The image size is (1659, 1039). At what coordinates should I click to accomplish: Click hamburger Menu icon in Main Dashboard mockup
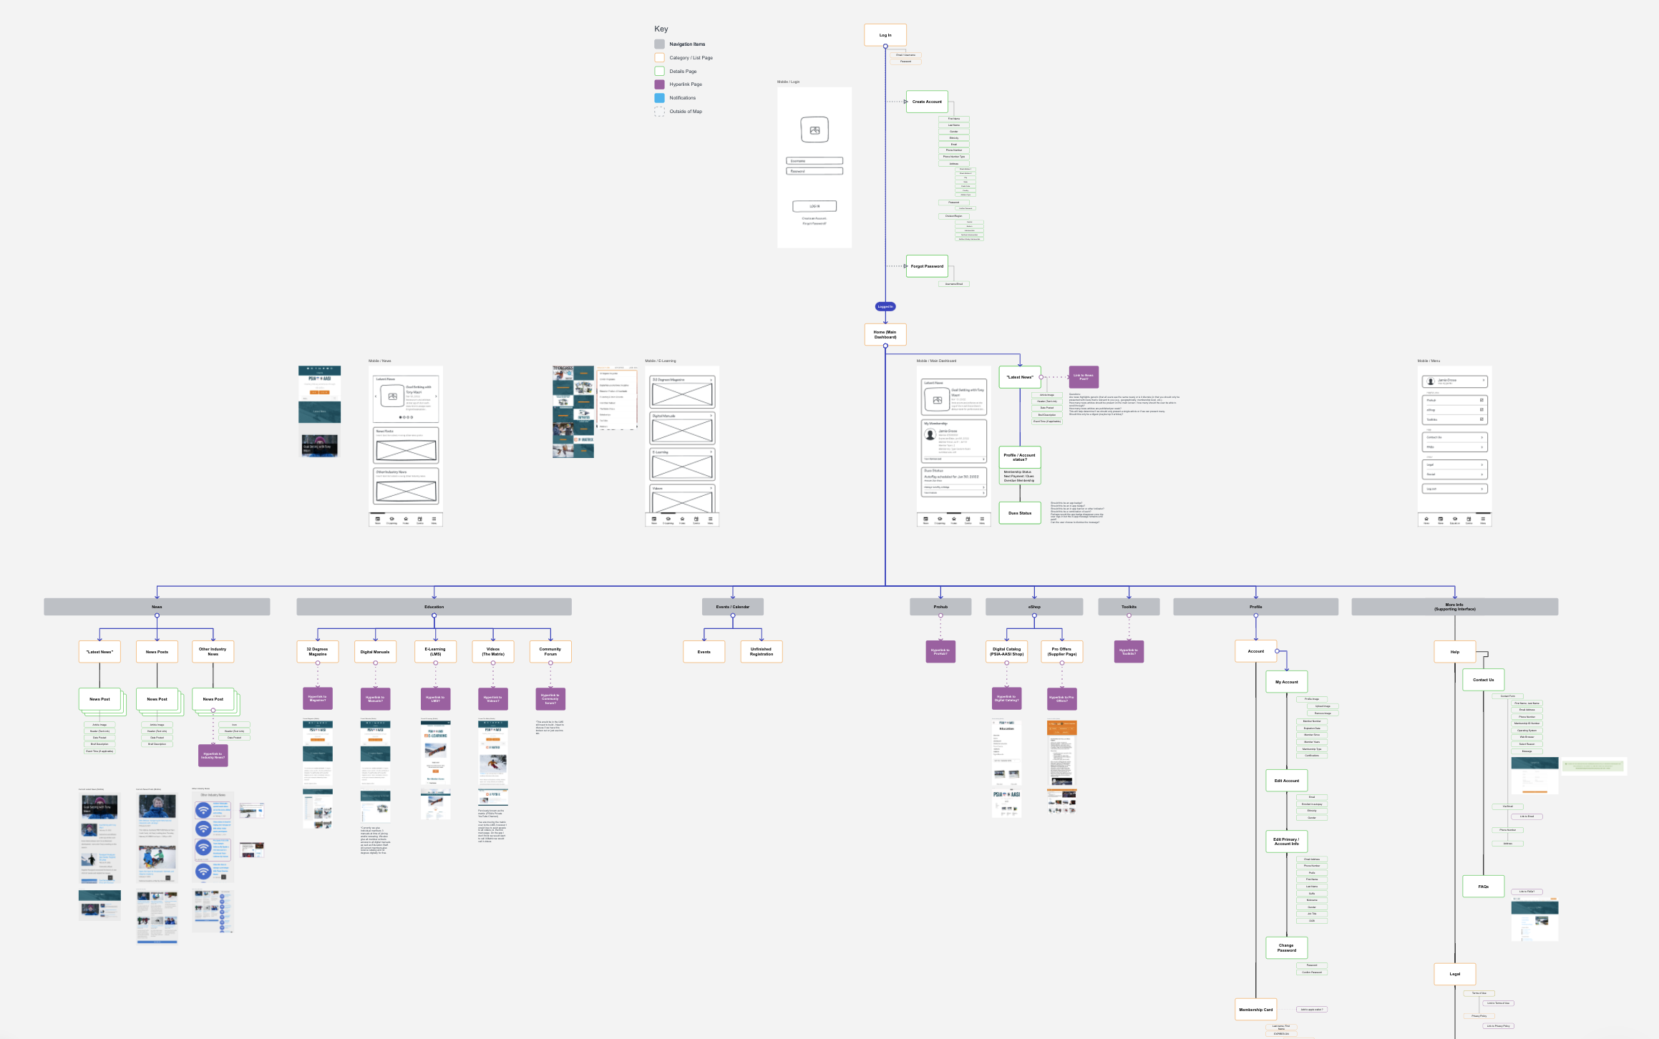pyautogui.click(x=982, y=519)
